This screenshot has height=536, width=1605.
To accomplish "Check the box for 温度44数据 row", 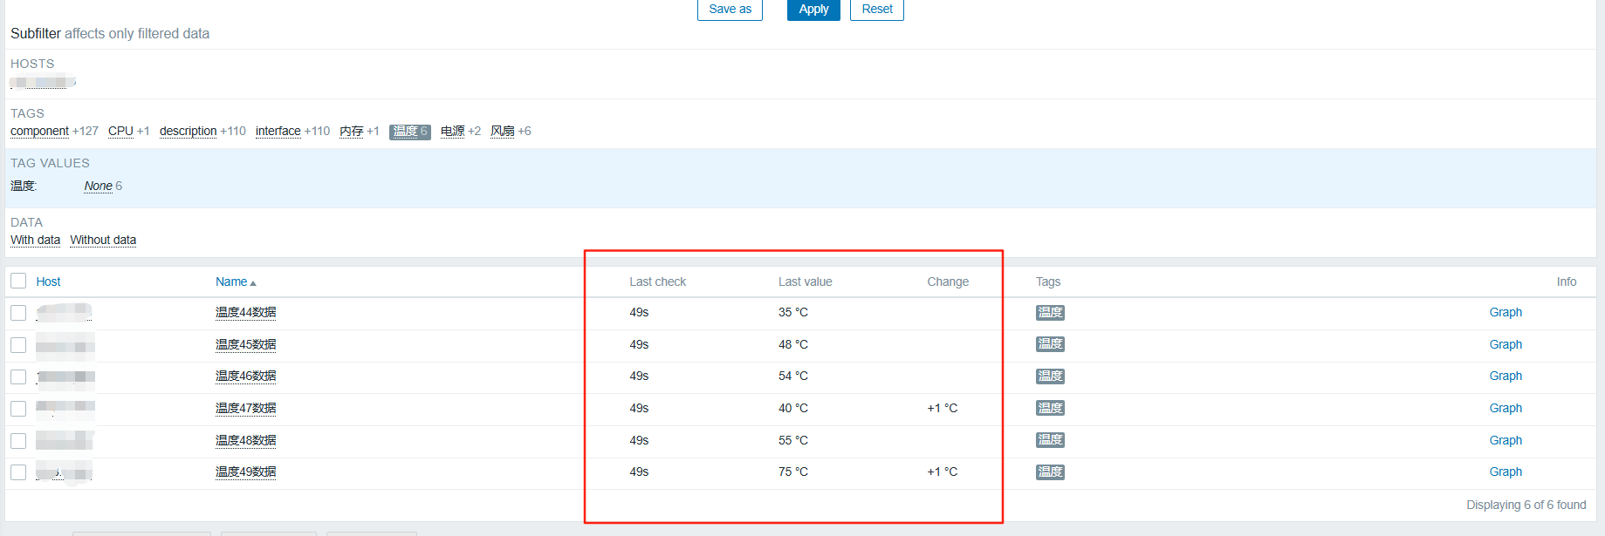I will click(18, 313).
